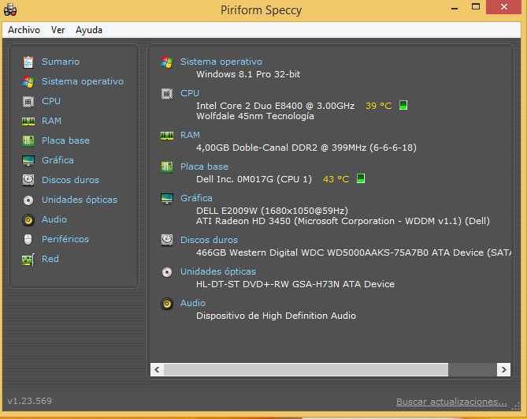Open the RAM section from sidebar

(51, 122)
